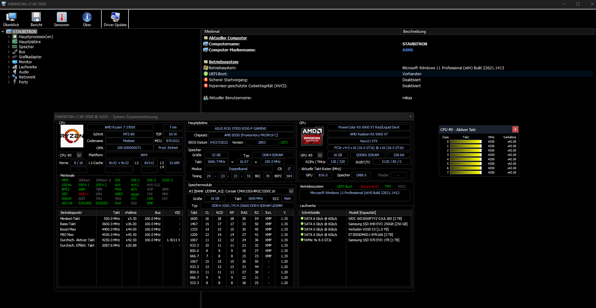Open the Speichermodule Corsair module dropdown

tap(291, 191)
